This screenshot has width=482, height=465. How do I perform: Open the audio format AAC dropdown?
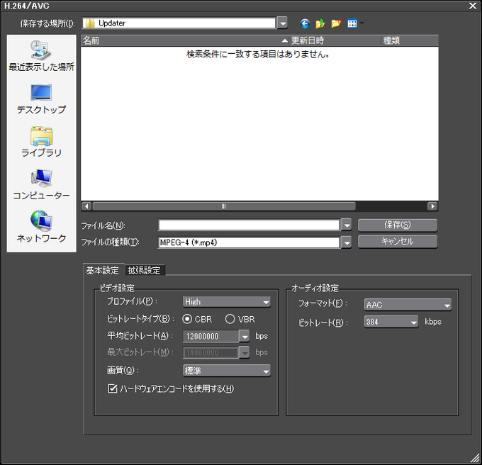tap(408, 305)
